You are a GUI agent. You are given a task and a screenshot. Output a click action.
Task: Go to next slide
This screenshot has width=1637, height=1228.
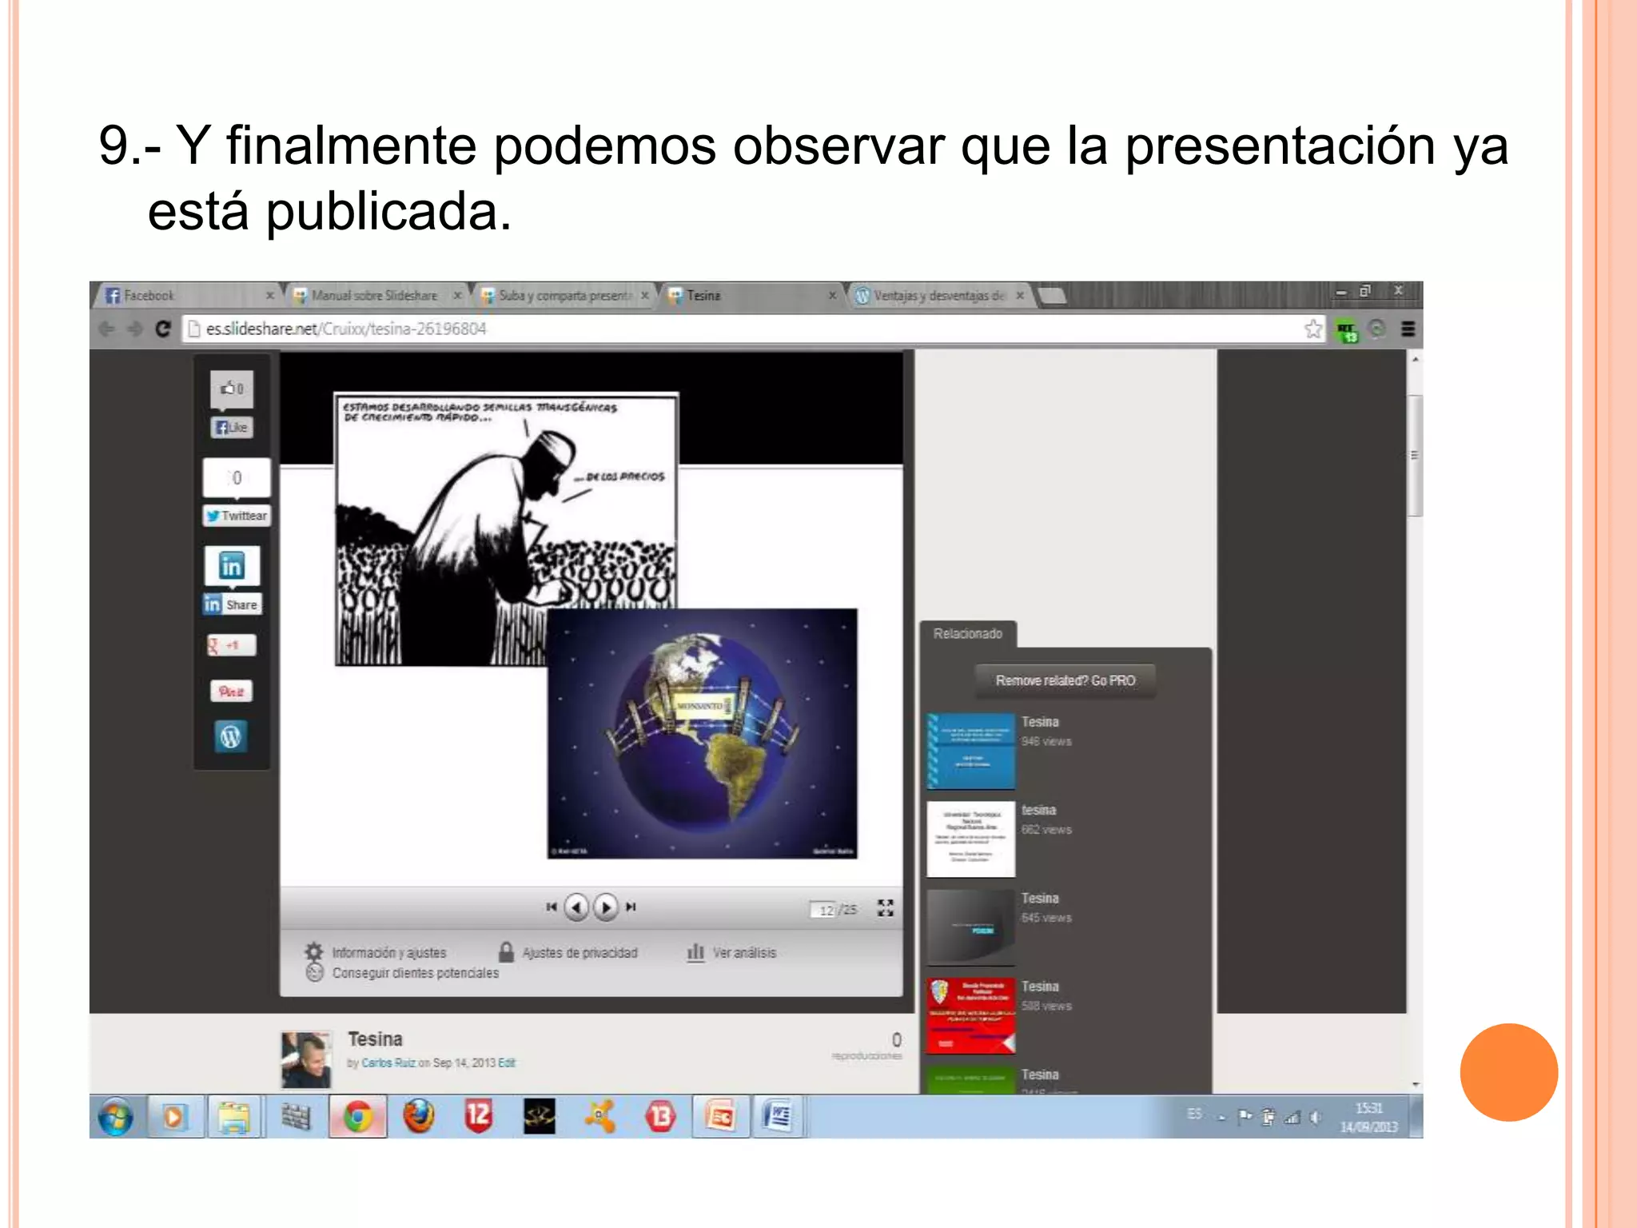click(x=606, y=907)
